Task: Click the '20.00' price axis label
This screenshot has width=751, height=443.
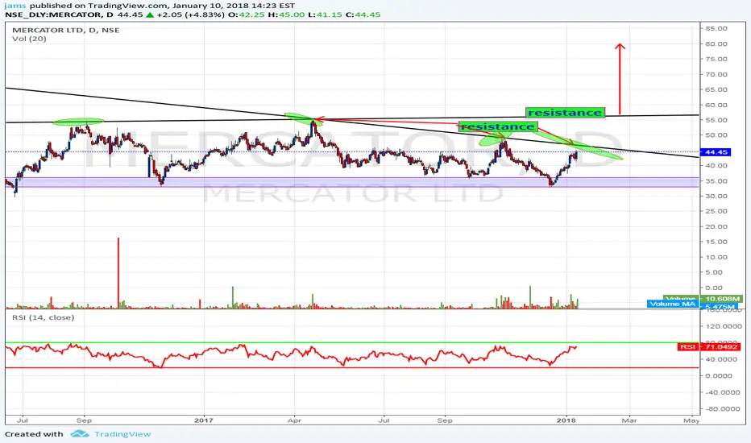Action: pyautogui.click(x=716, y=226)
